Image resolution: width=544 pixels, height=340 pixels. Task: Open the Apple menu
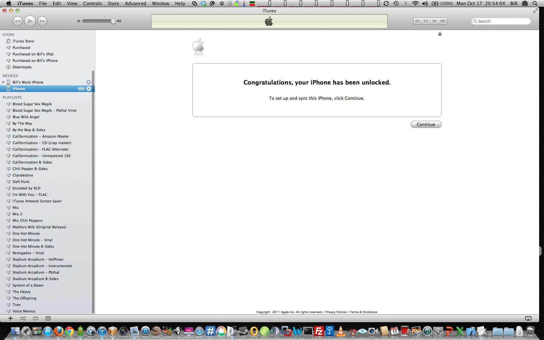9,4
